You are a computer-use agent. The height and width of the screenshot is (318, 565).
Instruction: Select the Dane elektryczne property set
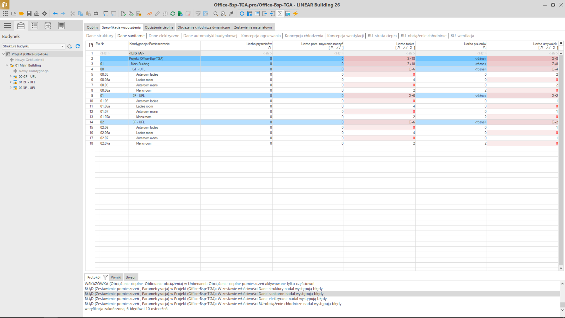click(164, 36)
